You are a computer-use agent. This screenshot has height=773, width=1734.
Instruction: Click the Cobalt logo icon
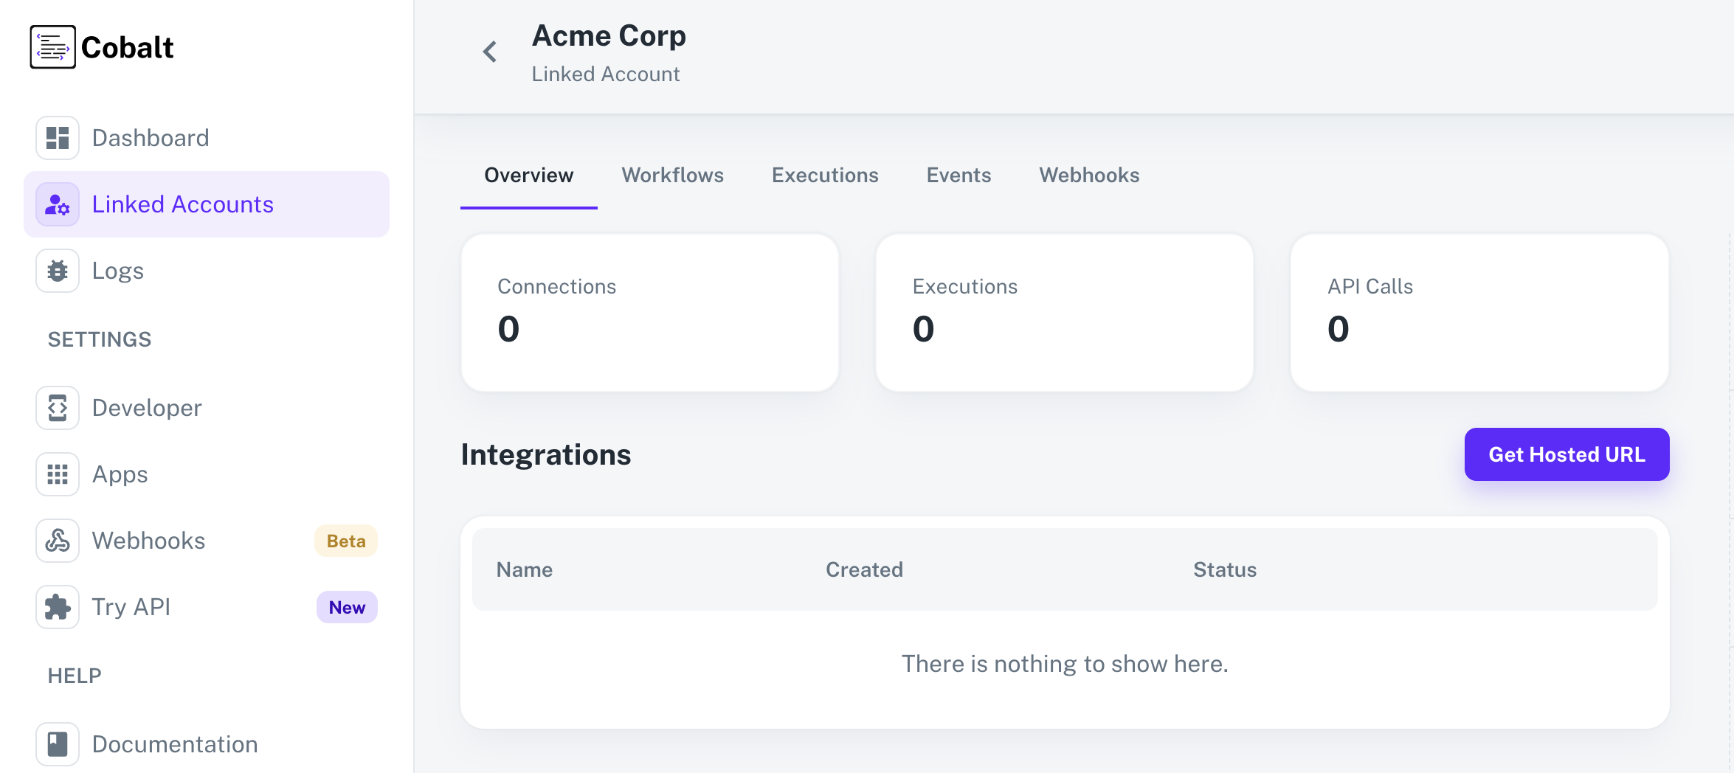point(52,46)
